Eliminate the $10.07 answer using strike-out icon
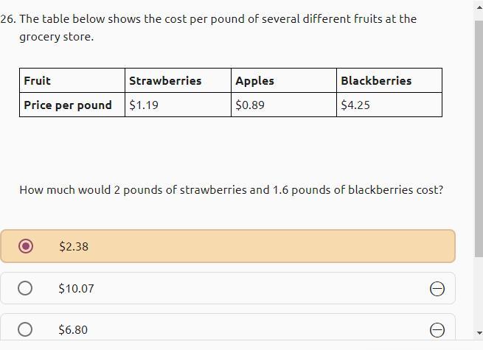 coord(437,289)
